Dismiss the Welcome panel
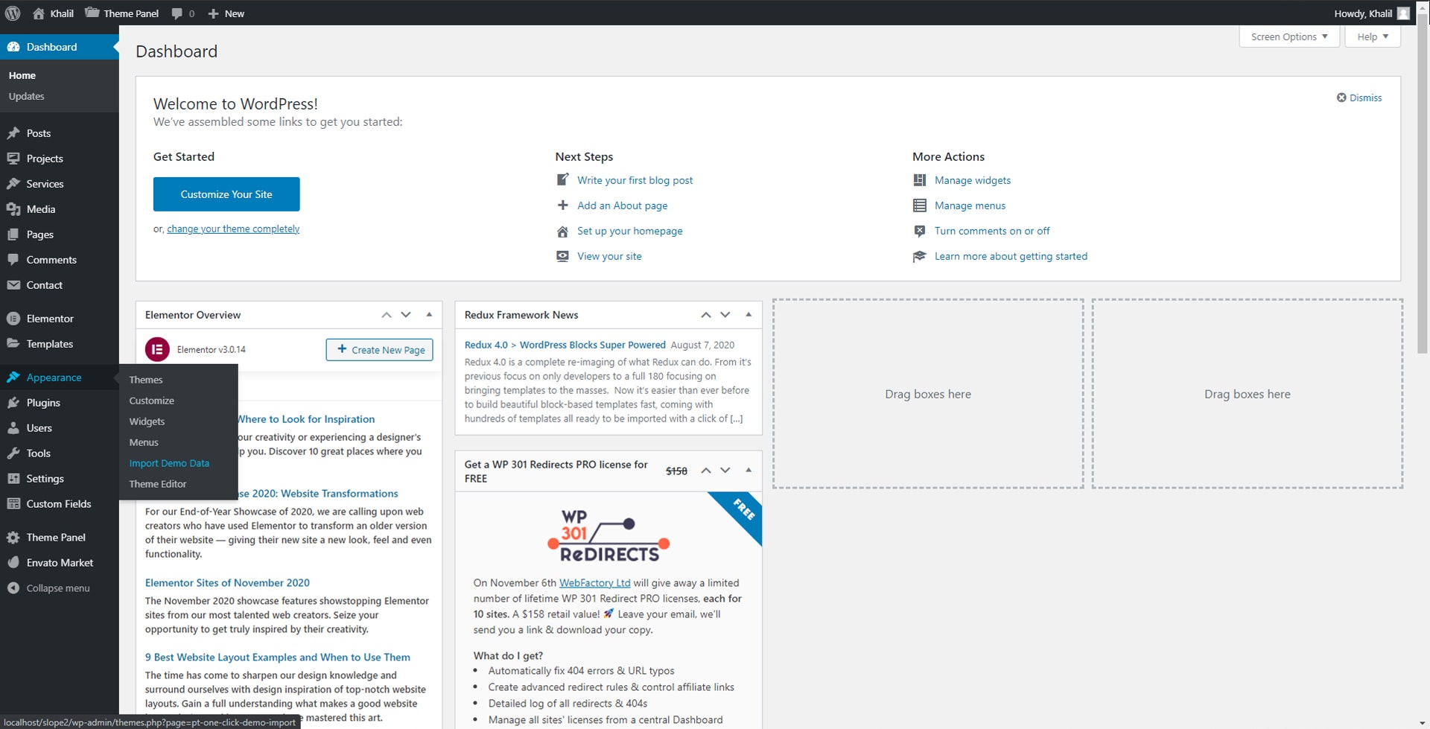This screenshot has width=1430, height=729. [1359, 98]
